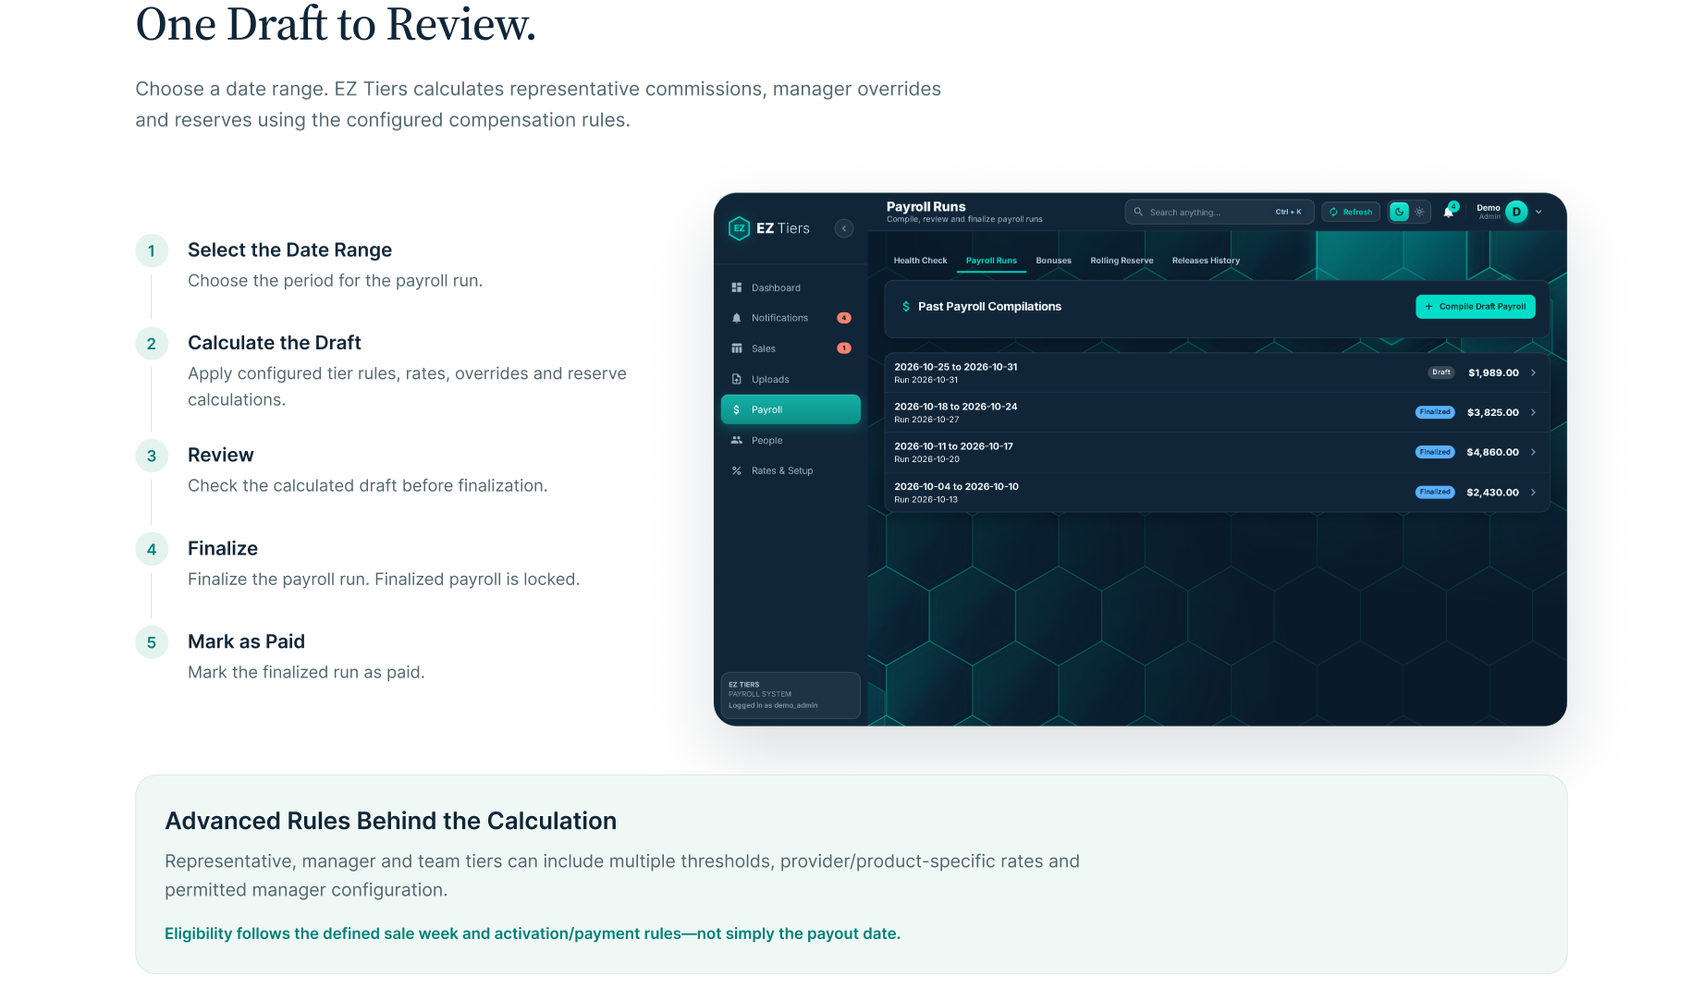Click the Mark as Paid step heading
The image size is (1692, 988).
click(x=246, y=641)
